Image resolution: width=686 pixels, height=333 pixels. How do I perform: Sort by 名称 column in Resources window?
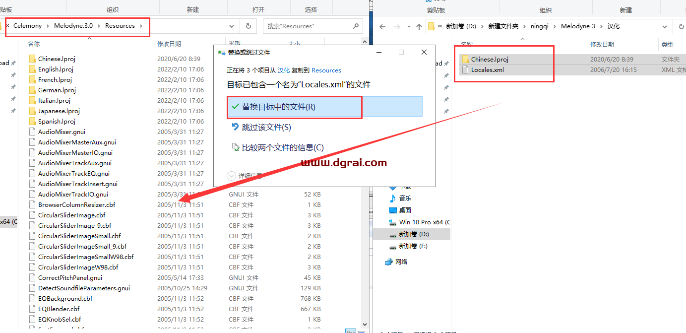click(x=34, y=44)
